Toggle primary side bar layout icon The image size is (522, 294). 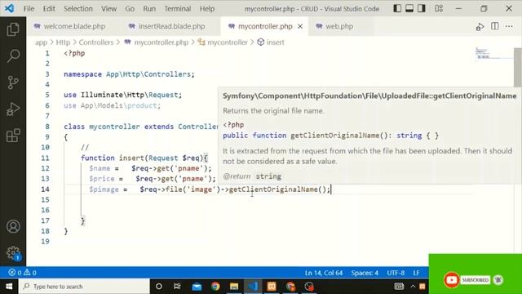point(397,8)
